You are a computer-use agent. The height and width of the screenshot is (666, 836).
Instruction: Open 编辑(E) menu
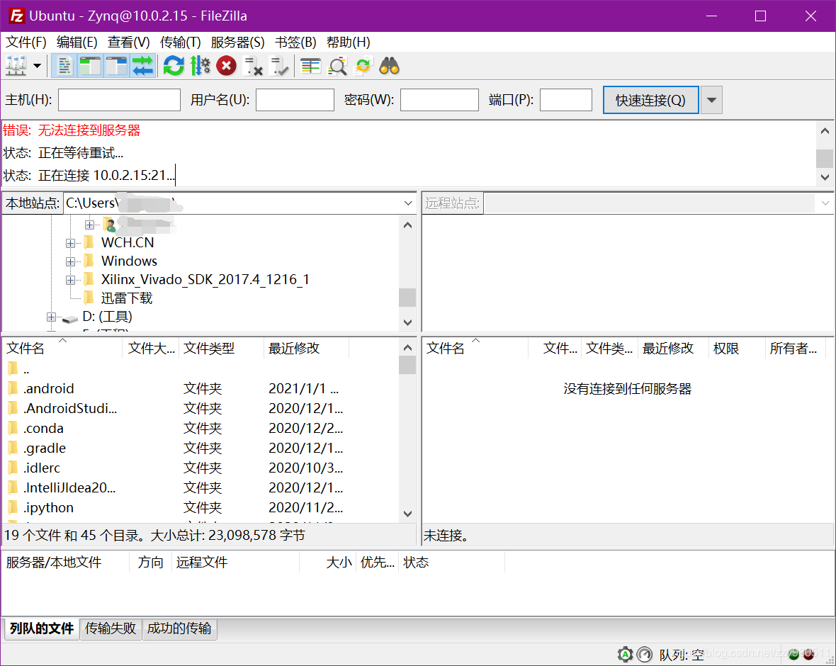[77, 42]
